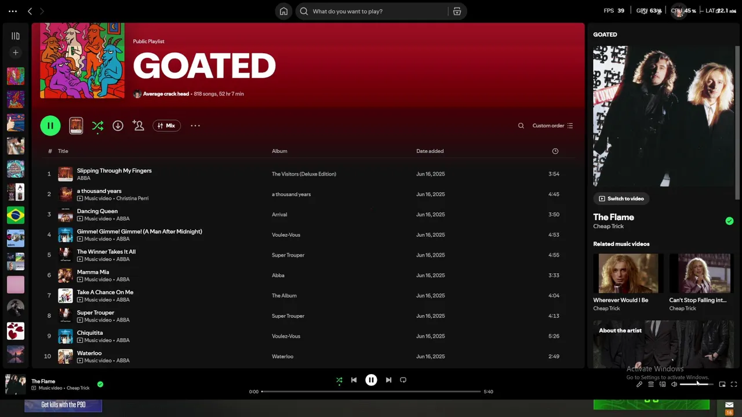Select the Mamma Mia track
Viewport: 742px width, 417px height.
click(x=93, y=272)
